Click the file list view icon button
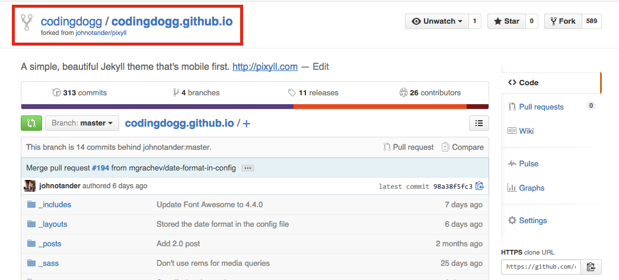 (479, 123)
